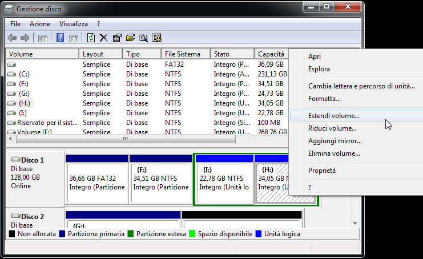Click the drive icon of the unnamed FAT32 volume
Screen dimensions: 423x259
[x=11, y=64]
